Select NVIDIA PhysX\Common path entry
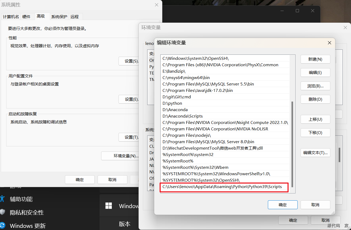 tap(225, 65)
